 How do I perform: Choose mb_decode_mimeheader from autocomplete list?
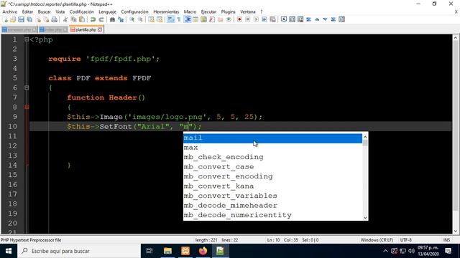(273, 206)
